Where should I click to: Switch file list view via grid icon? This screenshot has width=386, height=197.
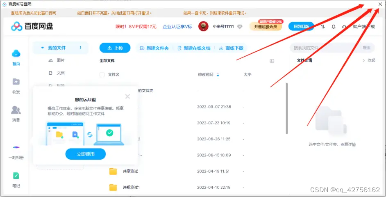272,61
